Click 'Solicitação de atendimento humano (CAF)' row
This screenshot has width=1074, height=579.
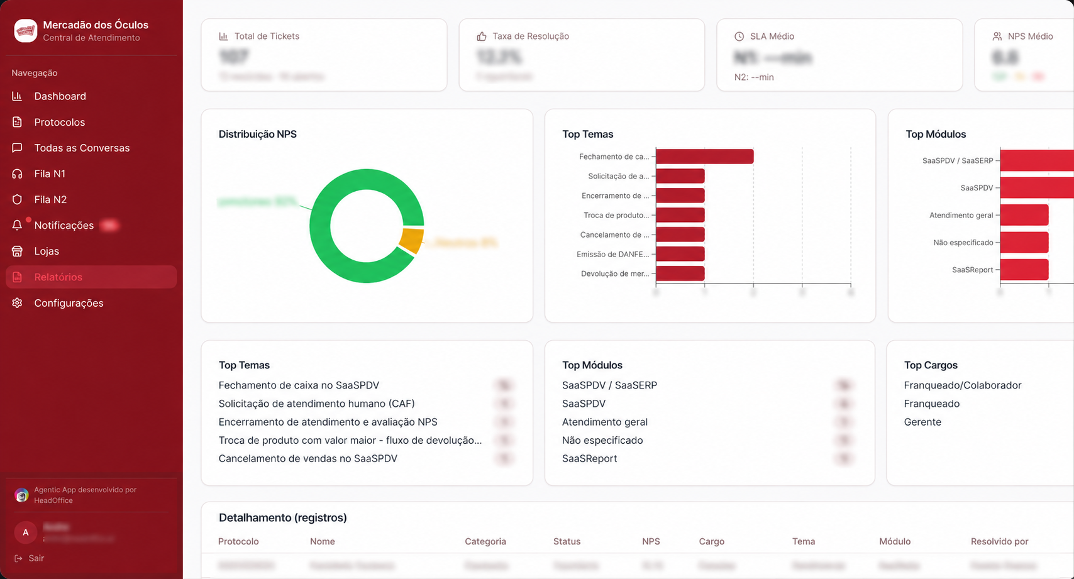(367, 404)
